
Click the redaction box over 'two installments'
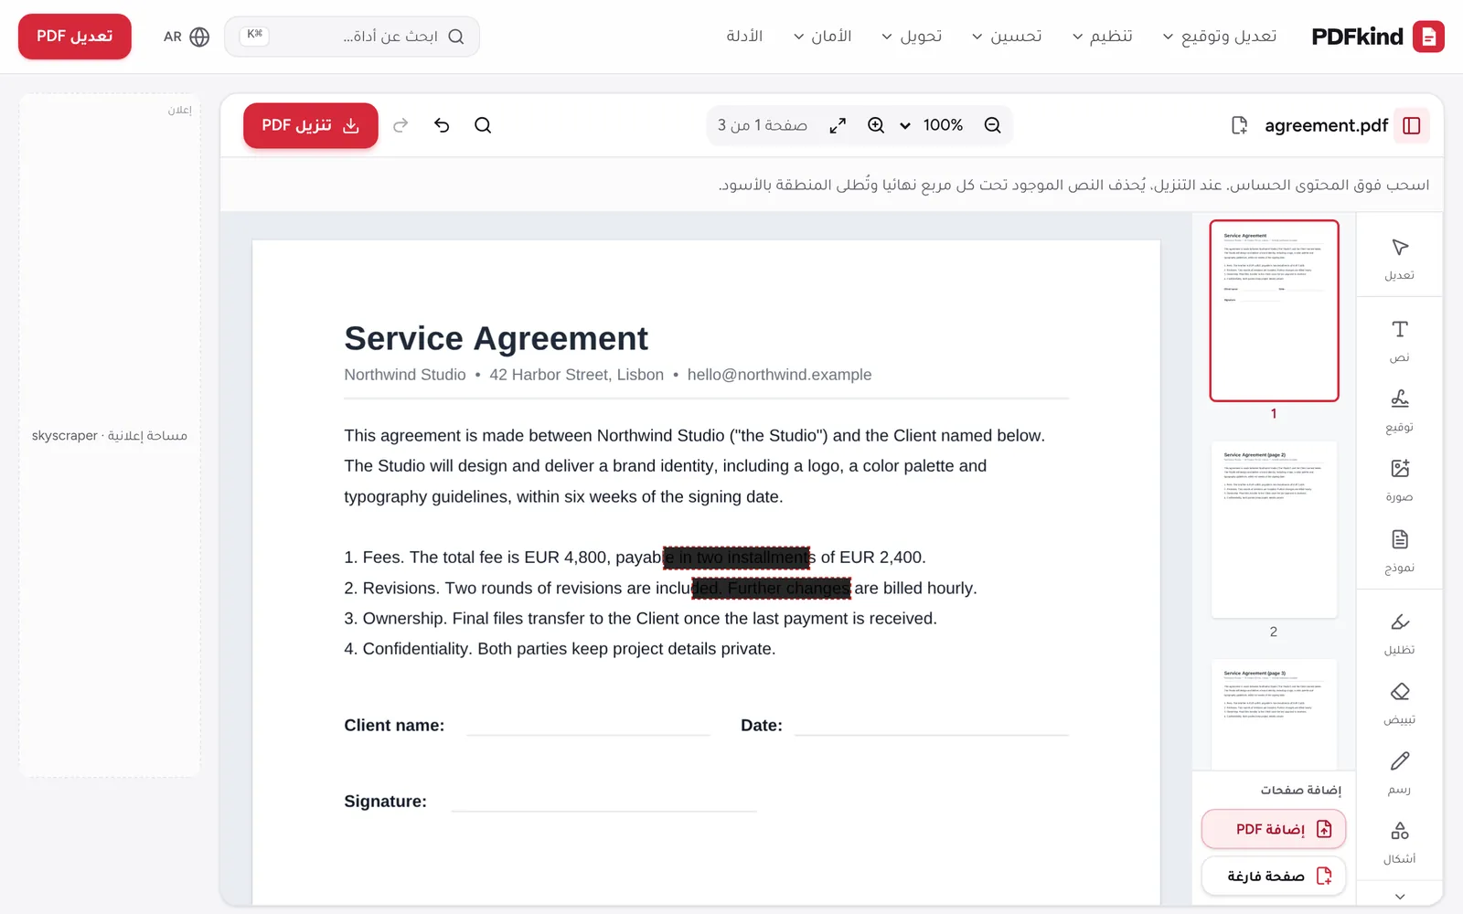(x=737, y=558)
